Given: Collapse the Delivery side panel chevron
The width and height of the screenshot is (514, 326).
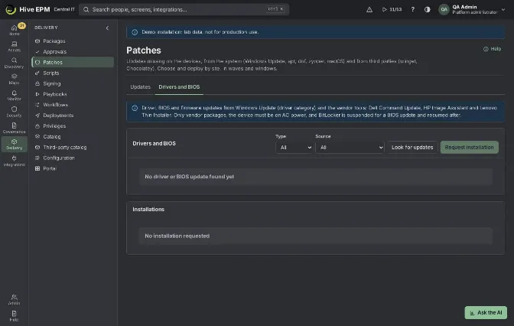Looking at the screenshot, I should 107,28.
